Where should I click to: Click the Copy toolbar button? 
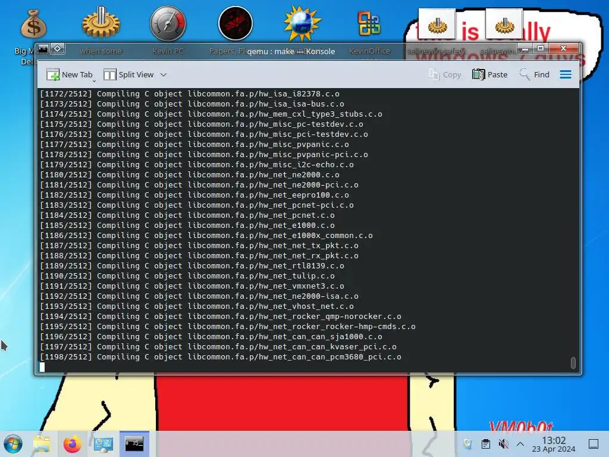(x=445, y=74)
